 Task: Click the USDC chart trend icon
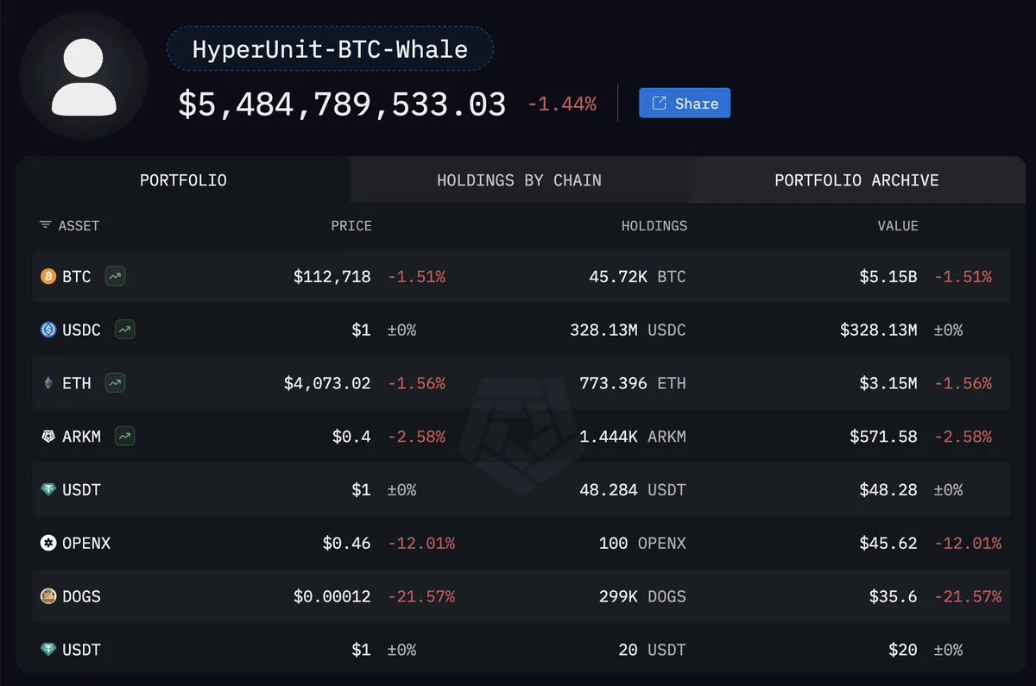pos(125,330)
